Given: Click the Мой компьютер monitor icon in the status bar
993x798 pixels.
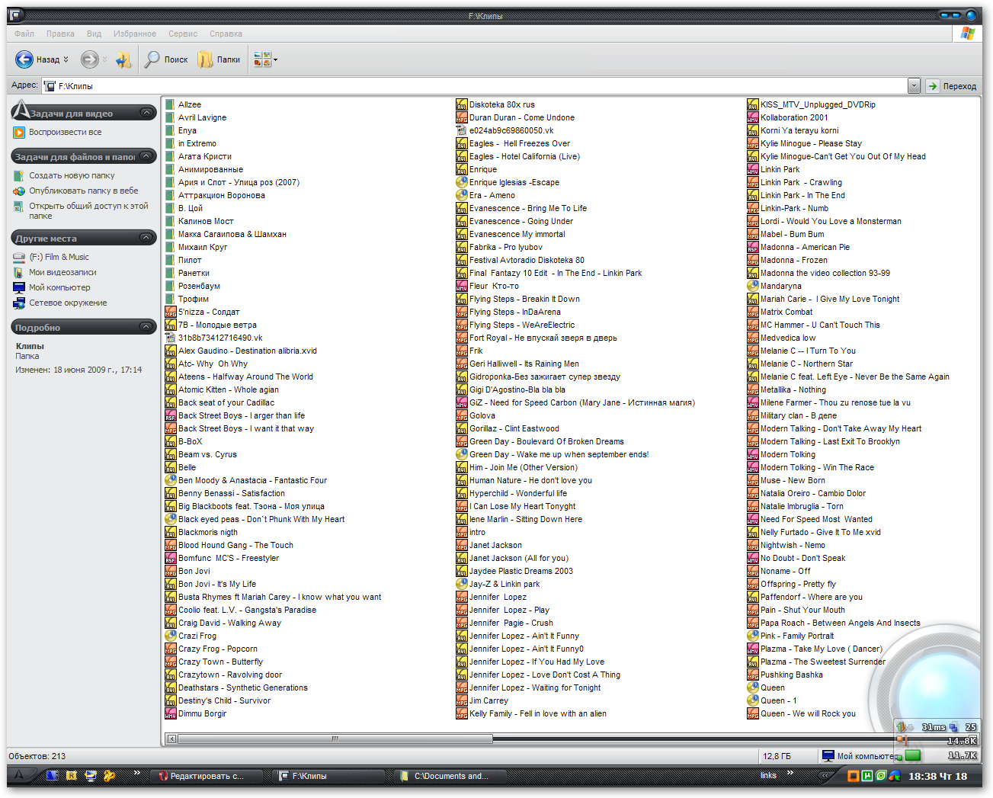Looking at the screenshot, I should [x=828, y=755].
